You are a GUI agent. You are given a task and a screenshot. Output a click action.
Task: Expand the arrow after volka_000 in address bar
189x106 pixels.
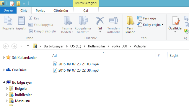coord(131,46)
